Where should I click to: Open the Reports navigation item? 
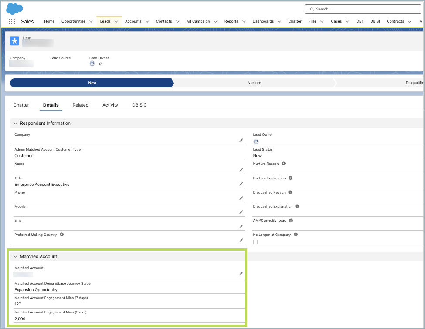pyautogui.click(x=231, y=21)
